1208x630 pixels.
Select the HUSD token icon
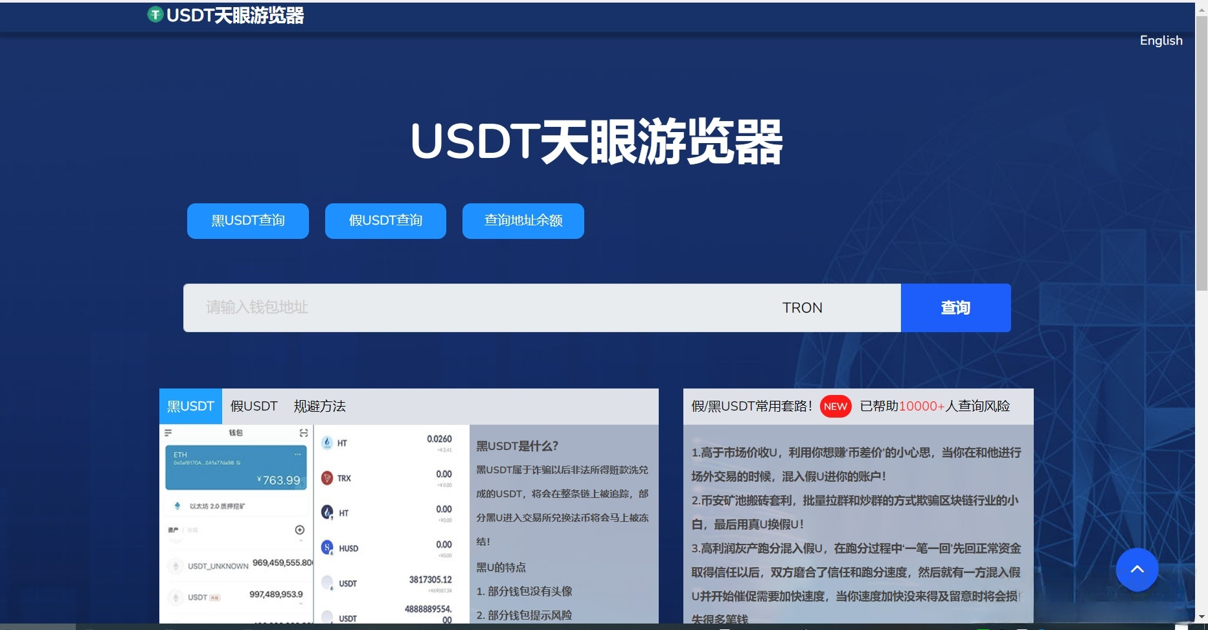[326, 548]
